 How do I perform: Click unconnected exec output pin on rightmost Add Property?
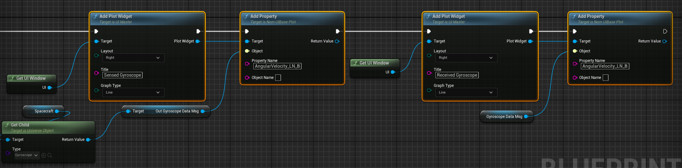tap(665, 31)
